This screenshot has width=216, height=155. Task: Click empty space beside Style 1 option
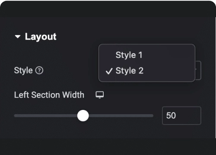coord(168,55)
